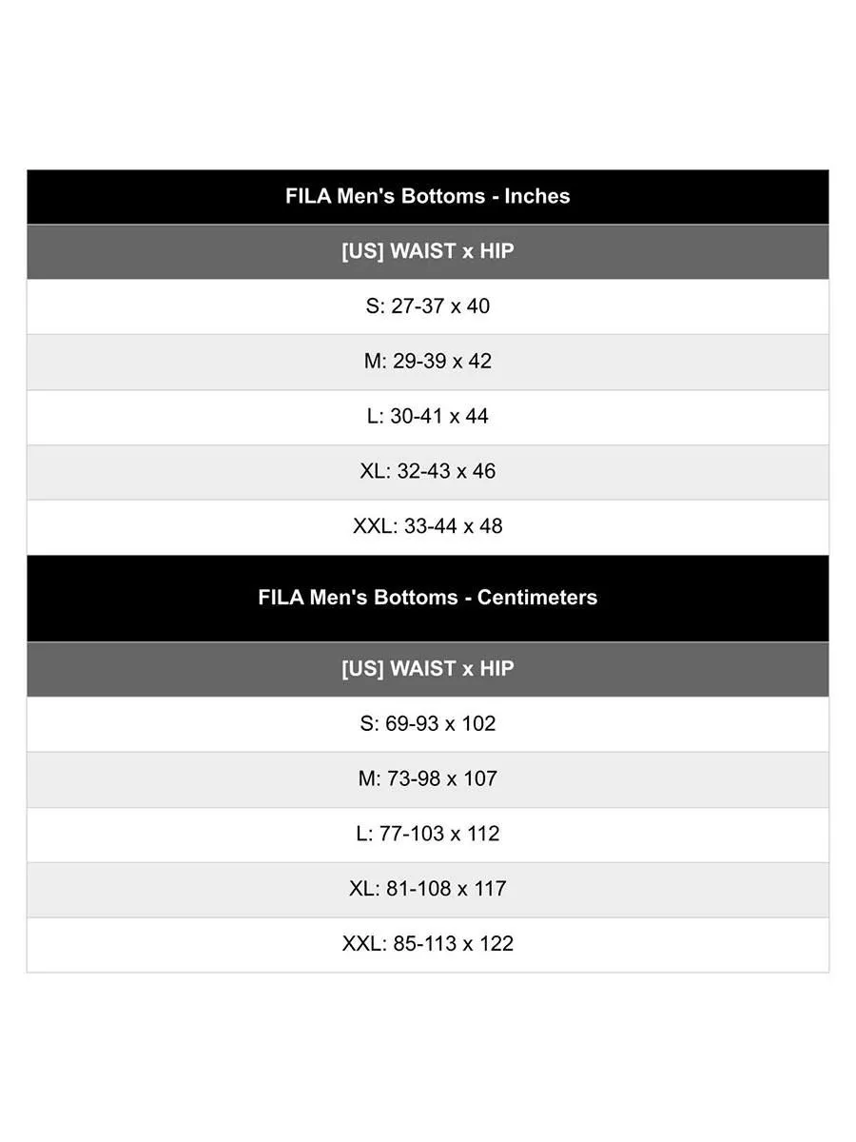Select the "[US] WAIST x HIP" subheader under Centimeters

click(427, 669)
